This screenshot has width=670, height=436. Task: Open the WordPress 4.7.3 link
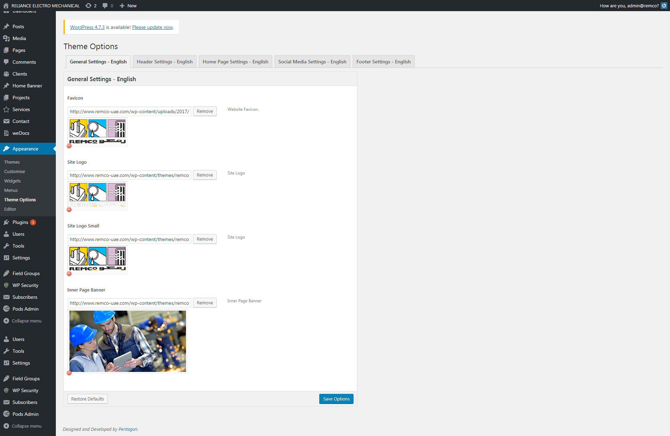tap(87, 27)
